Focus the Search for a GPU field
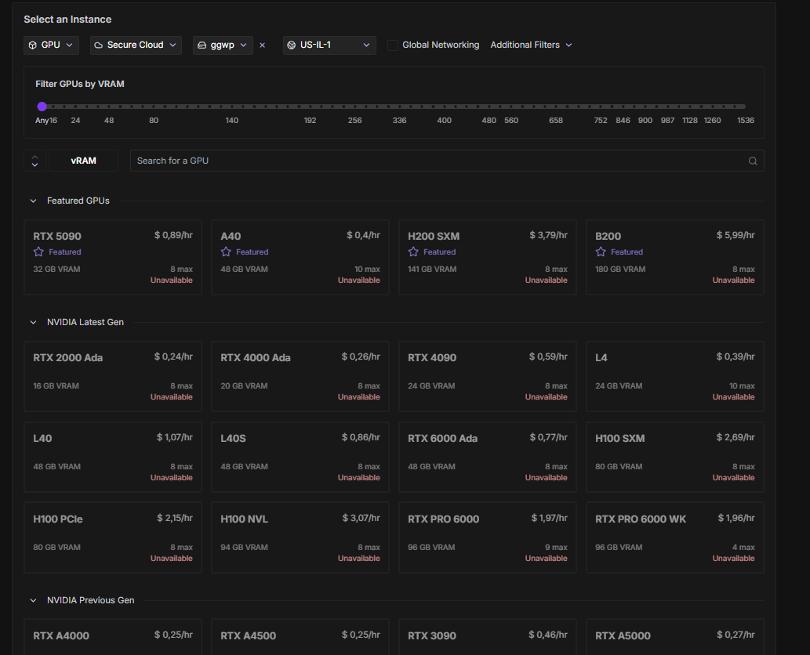 tap(447, 161)
